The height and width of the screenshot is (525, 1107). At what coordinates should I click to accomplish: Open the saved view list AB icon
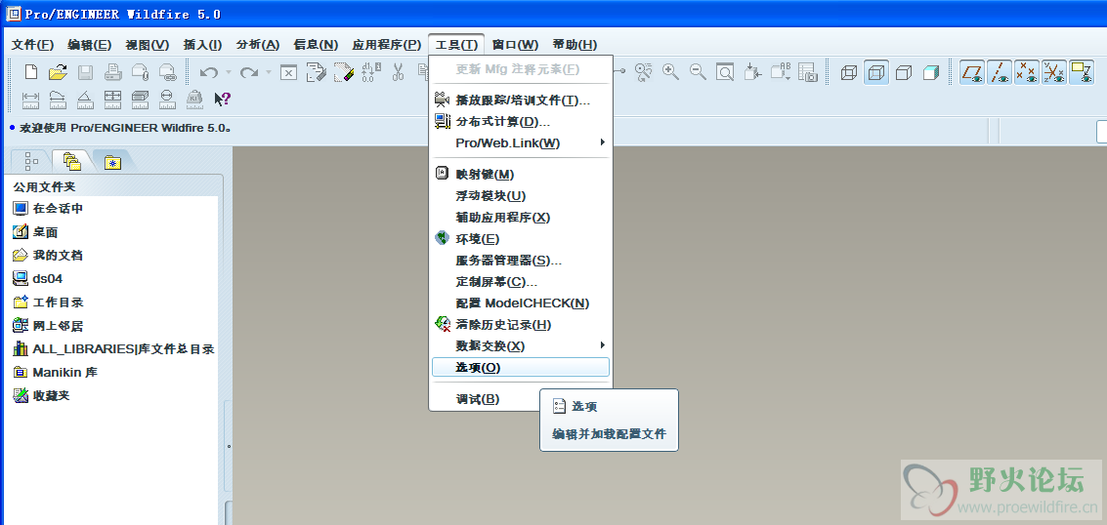tap(780, 72)
